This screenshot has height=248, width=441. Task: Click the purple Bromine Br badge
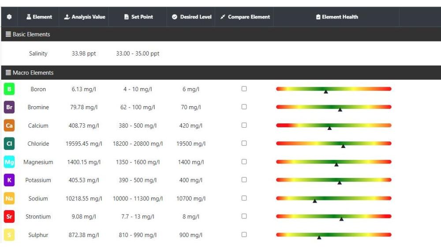point(9,107)
